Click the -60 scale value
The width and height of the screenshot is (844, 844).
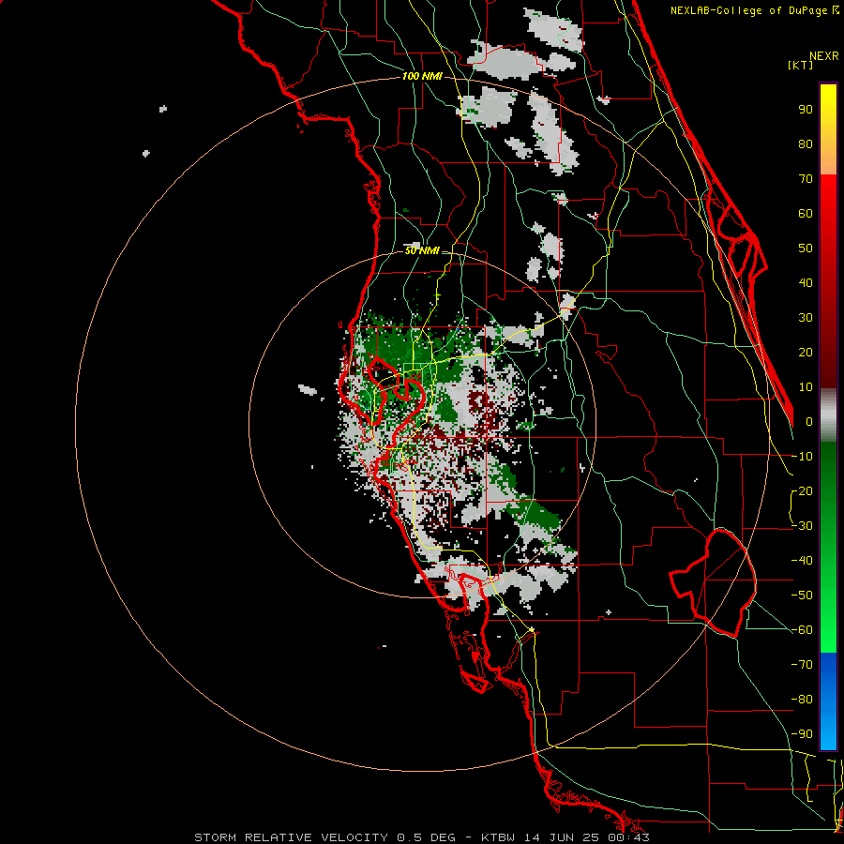click(x=802, y=630)
